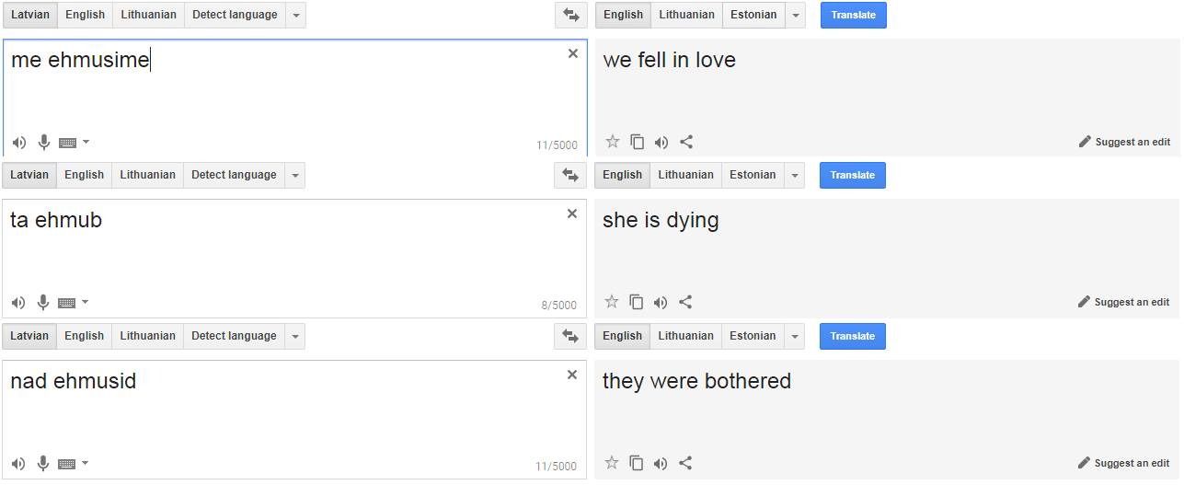The width and height of the screenshot is (1184, 485).
Task: Suggest an edit for 'they were bothered'
Action: 1124,463
